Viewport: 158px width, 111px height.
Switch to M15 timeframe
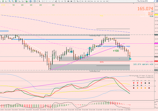click(x=89, y=1)
